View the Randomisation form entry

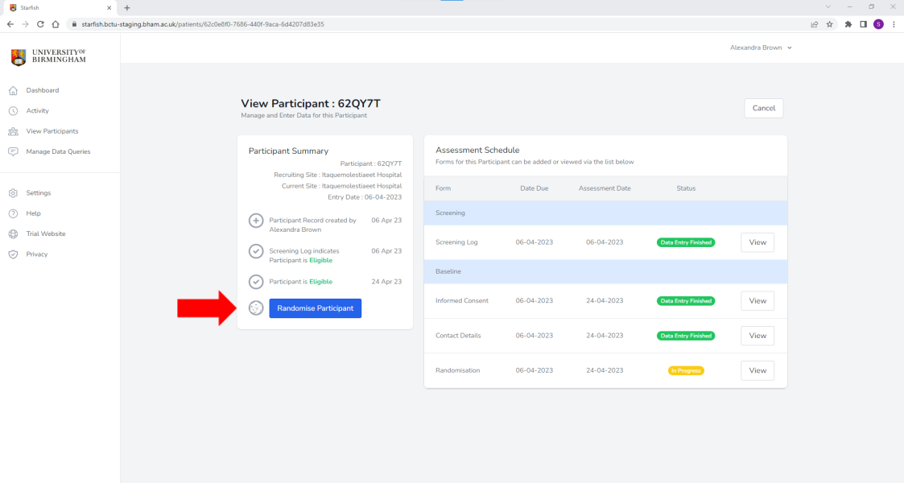click(757, 370)
